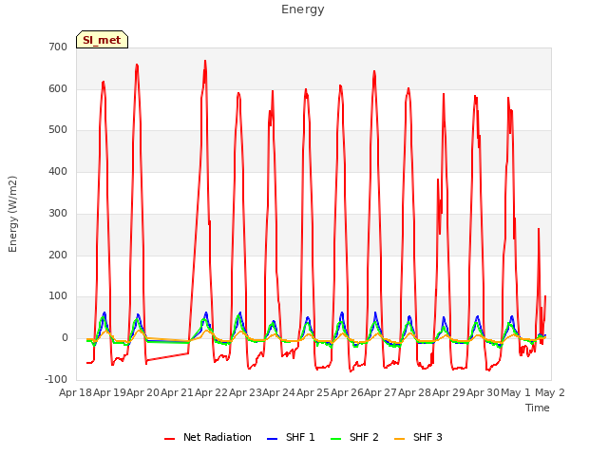This screenshot has height=456, width=608.
Task: Click the 600 y-axis tick label
Action: [x=58, y=88]
